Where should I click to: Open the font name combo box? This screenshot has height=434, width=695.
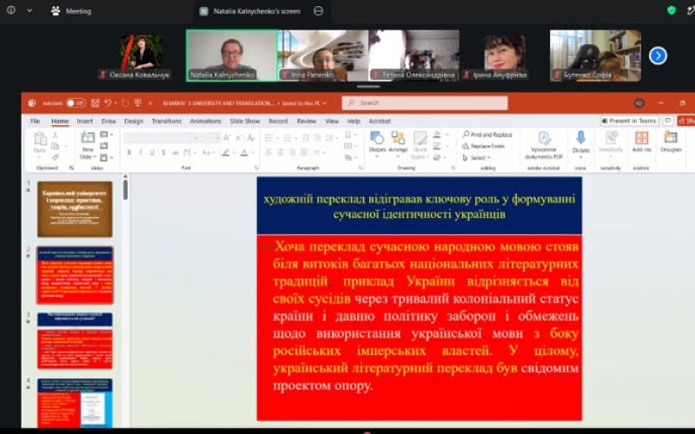click(x=162, y=138)
